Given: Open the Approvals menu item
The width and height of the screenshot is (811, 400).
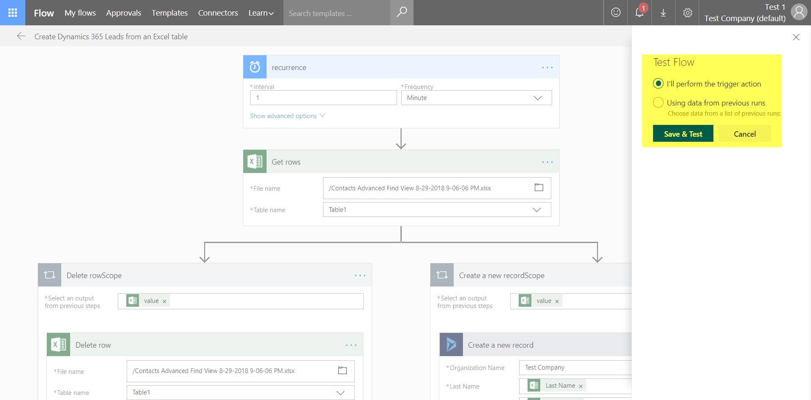Looking at the screenshot, I should [x=124, y=13].
